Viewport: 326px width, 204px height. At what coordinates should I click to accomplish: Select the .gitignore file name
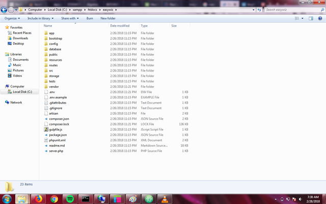point(56,108)
